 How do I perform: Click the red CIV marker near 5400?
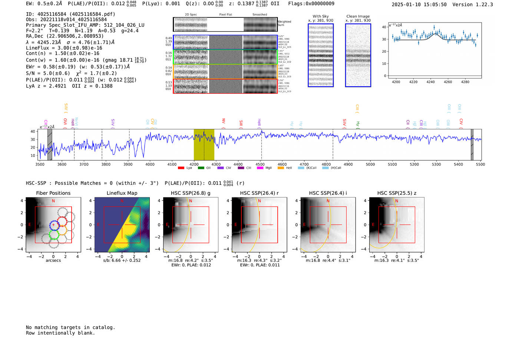click(461, 124)
